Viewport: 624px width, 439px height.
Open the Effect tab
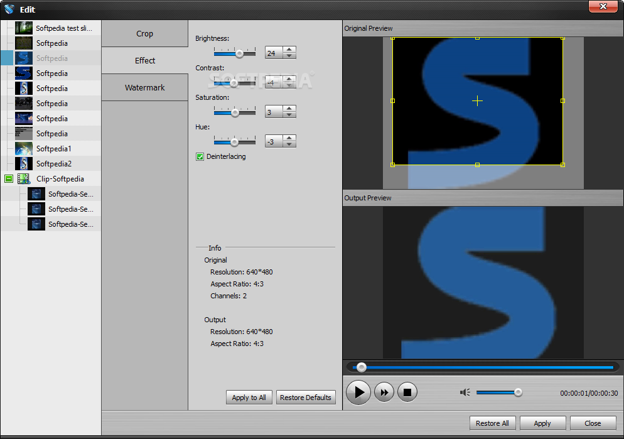tap(144, 60)
